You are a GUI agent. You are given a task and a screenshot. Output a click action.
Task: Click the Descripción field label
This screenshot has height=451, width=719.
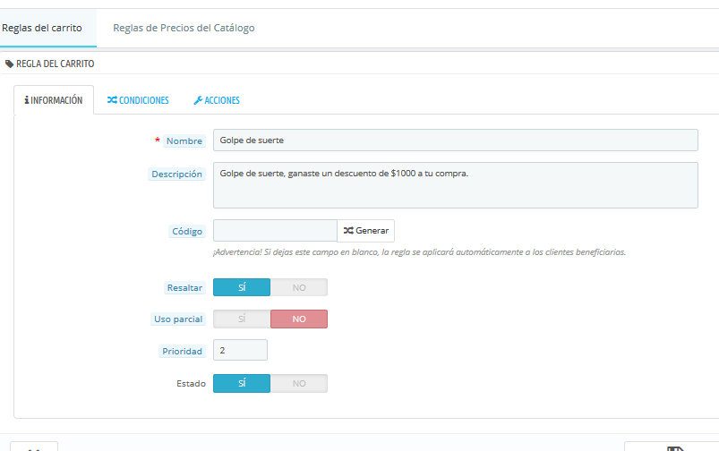point(176,174)
